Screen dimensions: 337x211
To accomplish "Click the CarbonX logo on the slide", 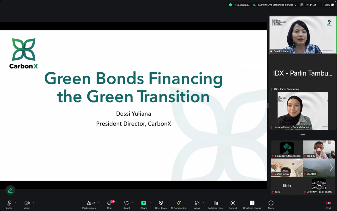I will coord(24,54).
